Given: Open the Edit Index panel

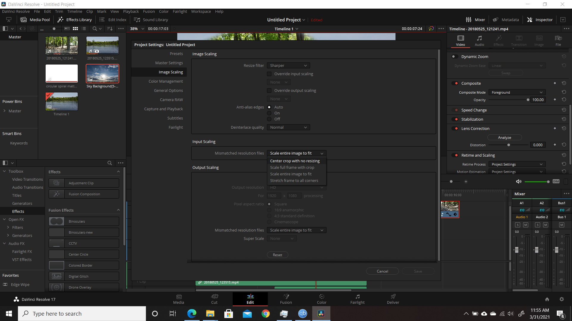Looking at the screenshot, I should (x=113, y=20).
